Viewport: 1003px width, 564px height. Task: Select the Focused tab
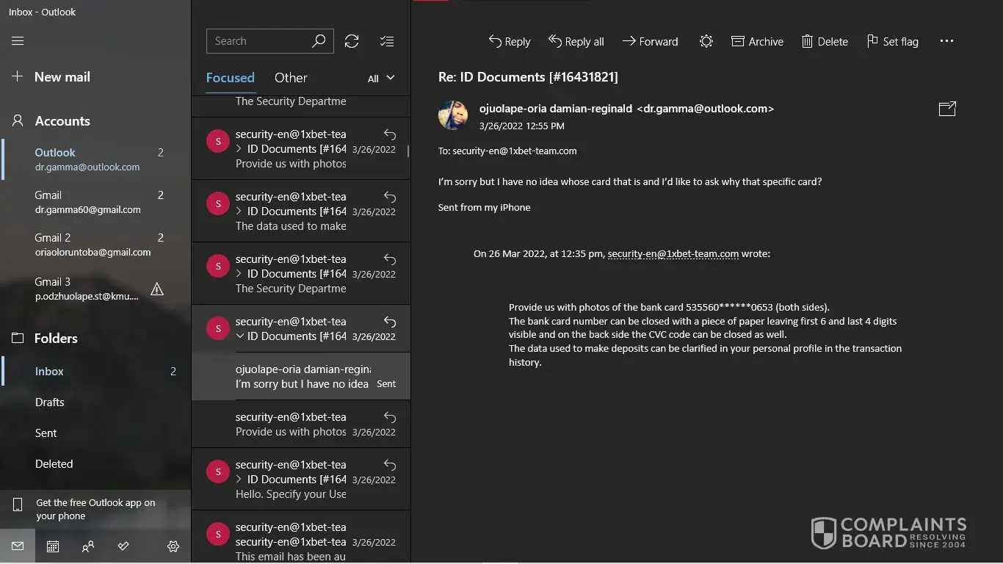coord(230,78)
